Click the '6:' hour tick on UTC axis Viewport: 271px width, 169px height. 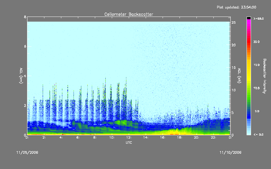click(x=78, y=138)
